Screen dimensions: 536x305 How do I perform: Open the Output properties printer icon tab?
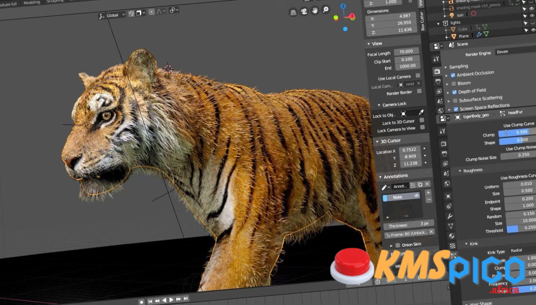coord(438,81)
